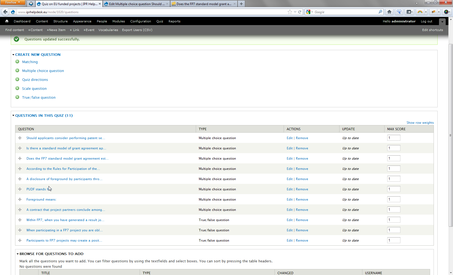The width and height of the screenshot is (453, 275).
Task: Click the Hello administrator user link
Action: [399, 21]
